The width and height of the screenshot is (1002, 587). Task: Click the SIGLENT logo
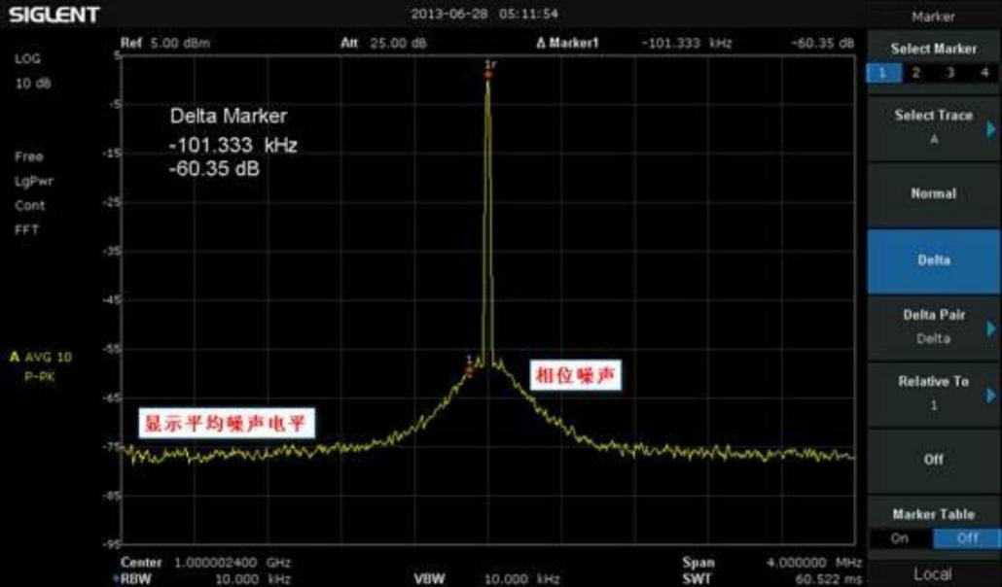[x=54, y=15]
